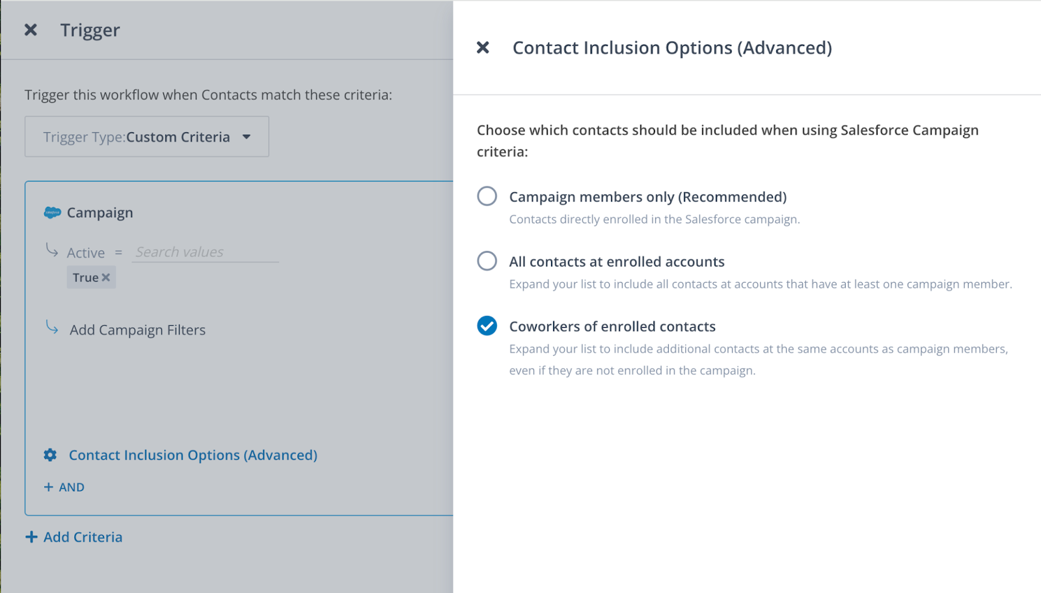Viewport: 1041px width, 593px height.
Task: Click the gear icon for Contact Inclusion Options
Action: click(x=50, y=455)
